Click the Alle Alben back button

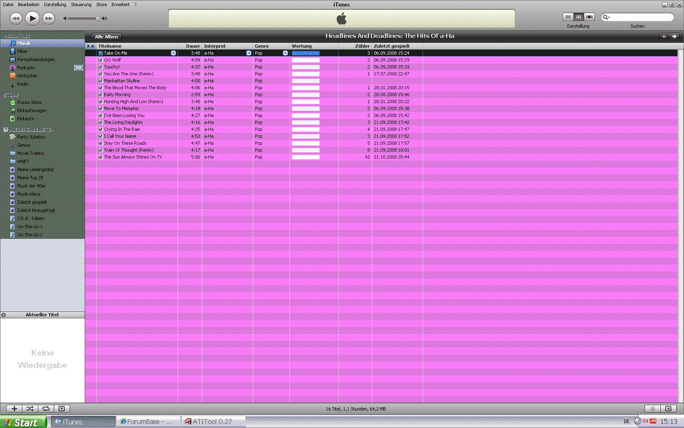(x=105, y=37)
